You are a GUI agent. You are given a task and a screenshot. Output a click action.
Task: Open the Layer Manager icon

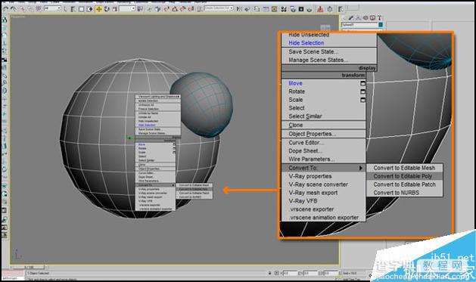pos(257,9)
